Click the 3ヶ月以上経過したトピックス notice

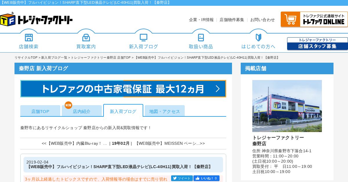pos(96,179)
